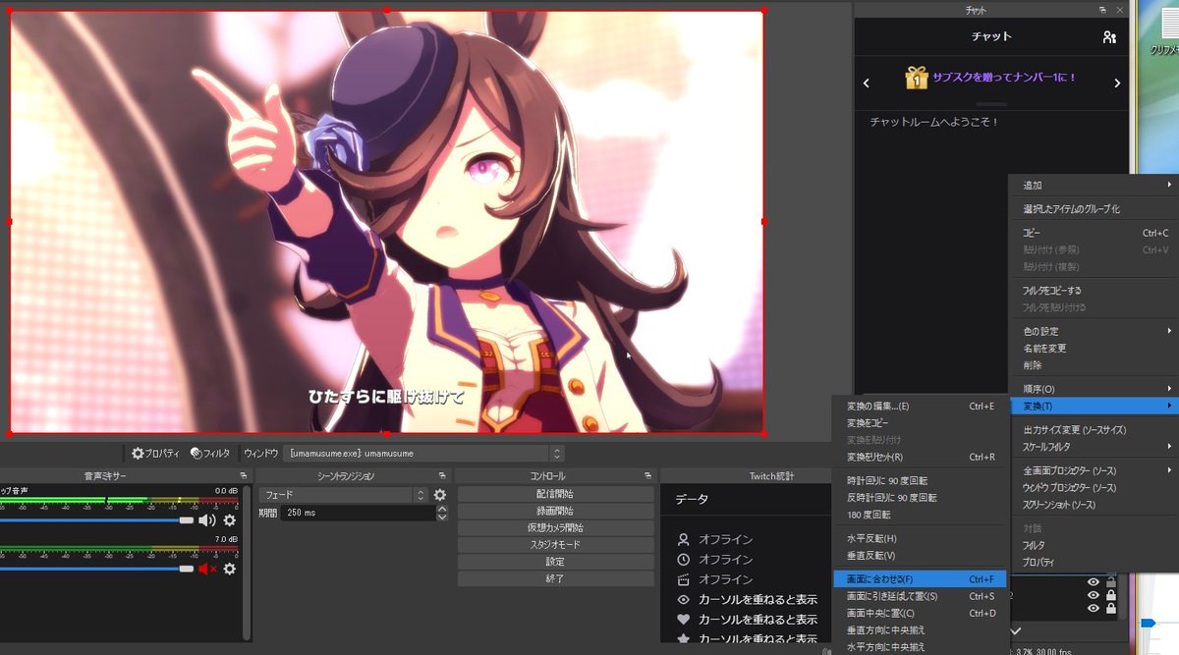Pop out the 音声ミキサー dock panel
Image resolution: width=1179 pixels, height=655 pixels.
click(x=243, y=476)
